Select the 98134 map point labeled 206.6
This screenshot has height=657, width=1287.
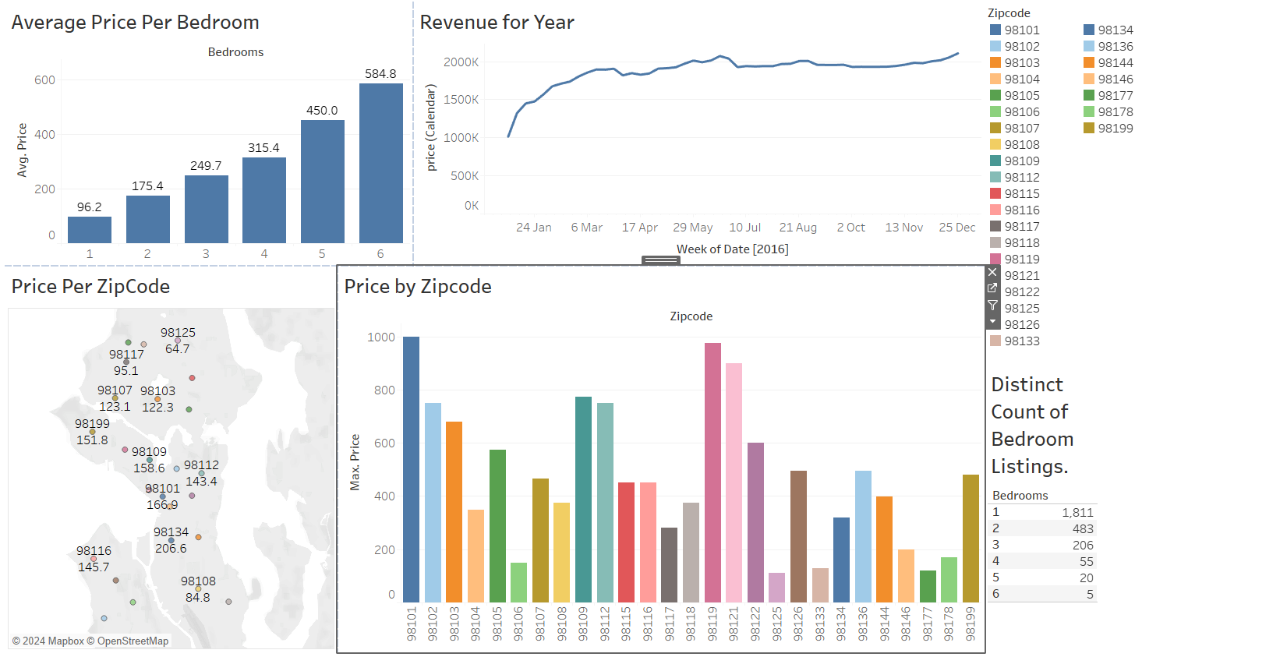pos(171,540)
